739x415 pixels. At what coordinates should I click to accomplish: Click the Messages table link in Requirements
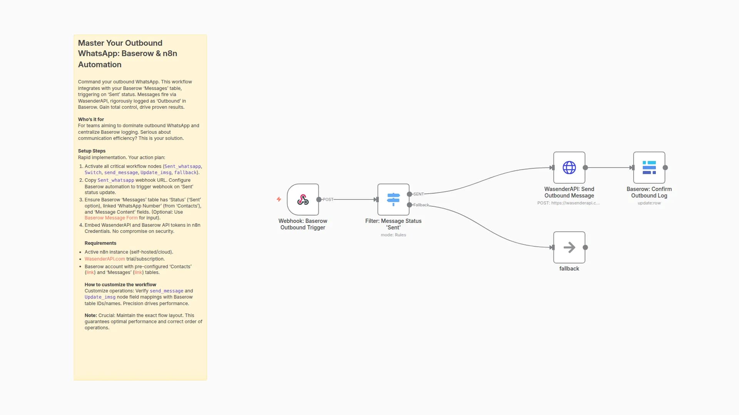138,272
